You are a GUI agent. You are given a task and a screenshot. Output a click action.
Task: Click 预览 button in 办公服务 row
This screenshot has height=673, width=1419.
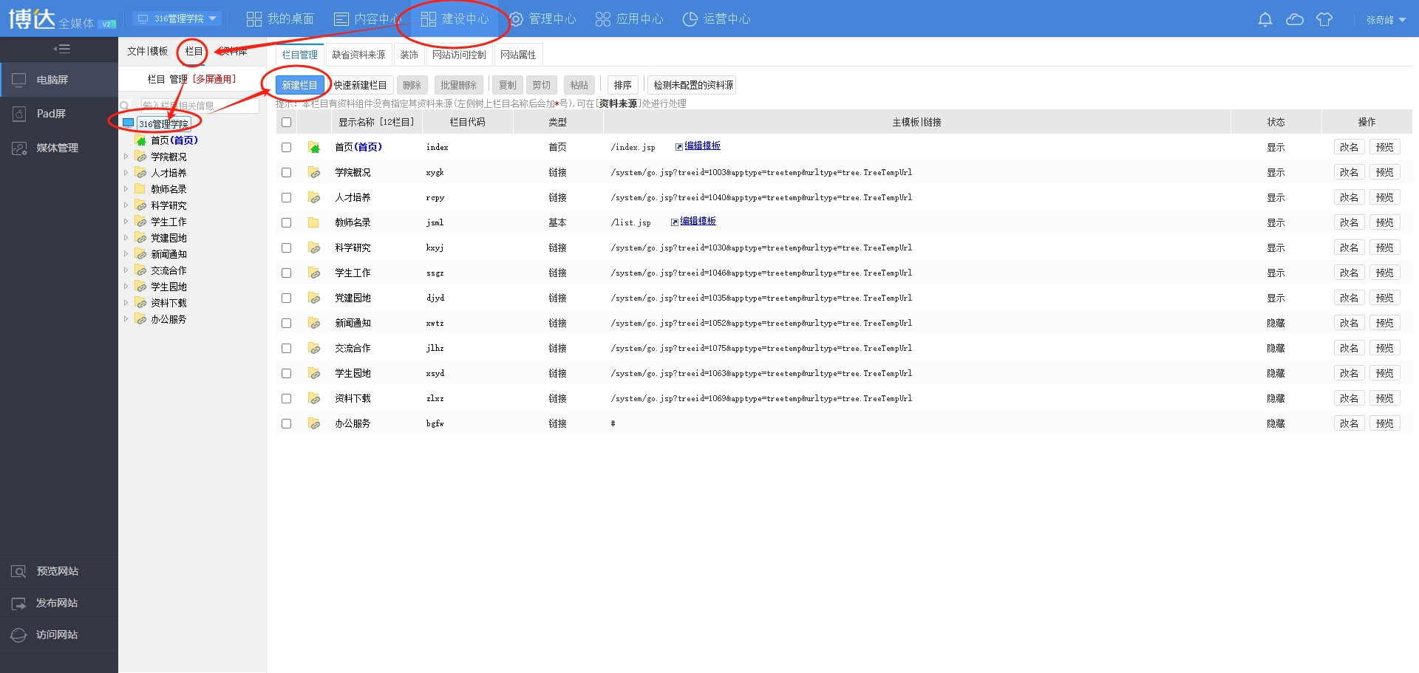coord(1384,423)
